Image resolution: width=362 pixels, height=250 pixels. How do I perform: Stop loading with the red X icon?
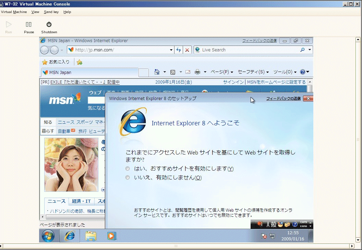click(187, 50)
